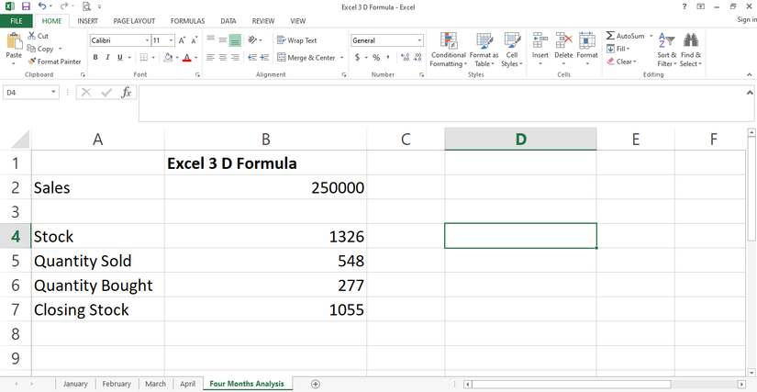757x392 pixels.
Task: Open the January sheet tab
Action: click(x=75, y=384)
